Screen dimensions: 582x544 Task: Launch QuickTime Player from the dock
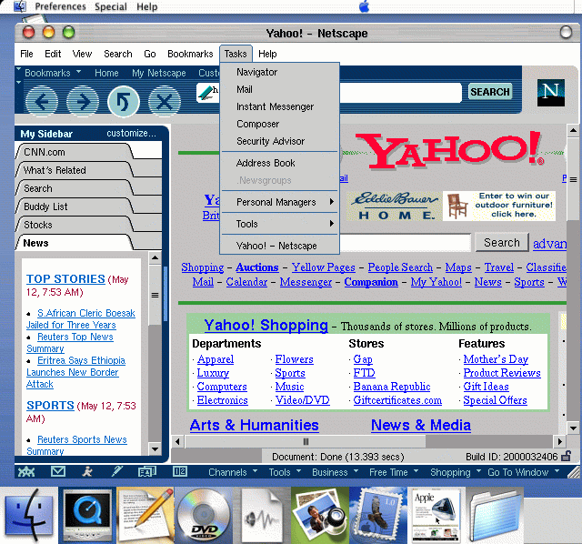pyautogui.click(x=87, y=515)
